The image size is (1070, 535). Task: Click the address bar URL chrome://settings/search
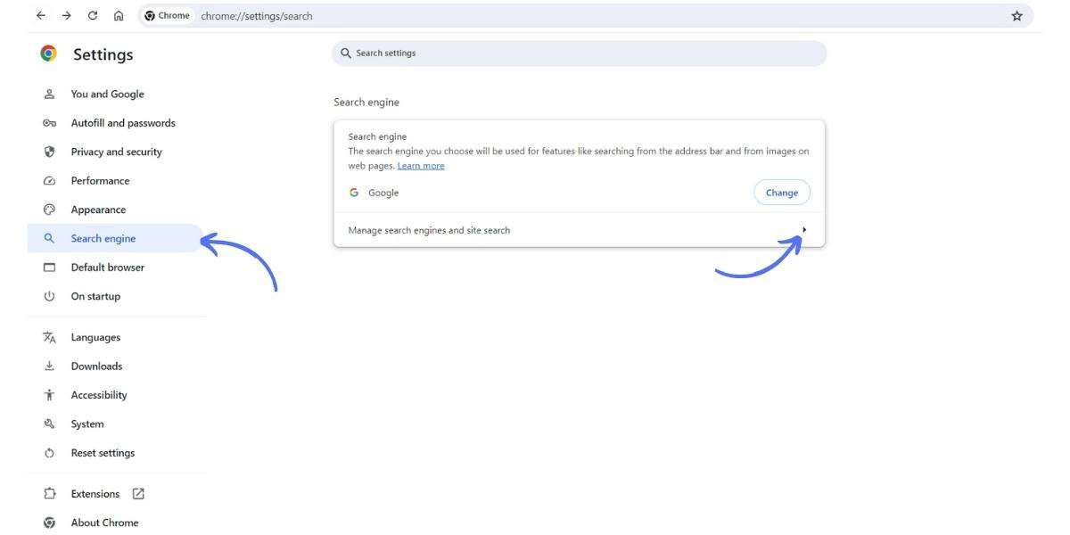(x=257, y=16)
